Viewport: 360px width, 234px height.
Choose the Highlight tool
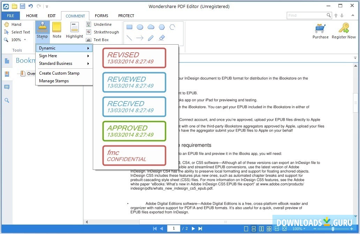tap(74, 30)
